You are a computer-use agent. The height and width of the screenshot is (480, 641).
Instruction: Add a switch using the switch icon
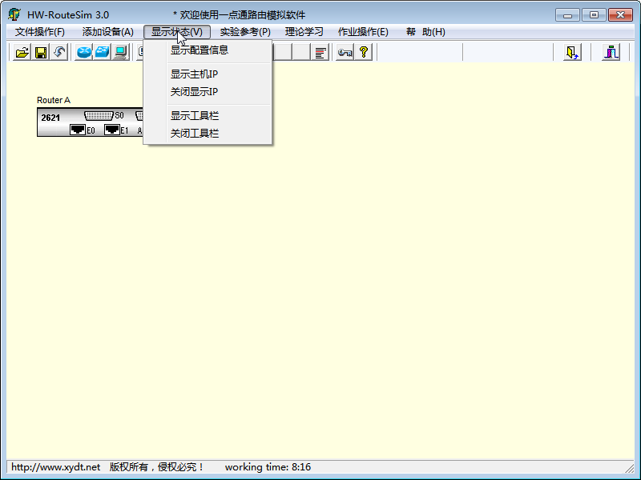pos(103,52)
